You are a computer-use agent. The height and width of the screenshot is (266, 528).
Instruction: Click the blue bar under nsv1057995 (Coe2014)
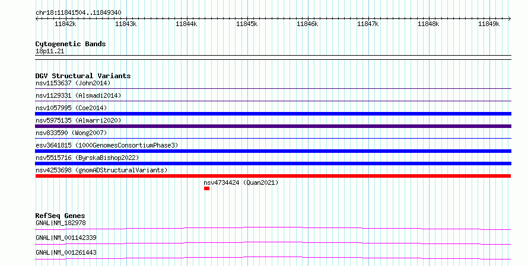[273, 114]
